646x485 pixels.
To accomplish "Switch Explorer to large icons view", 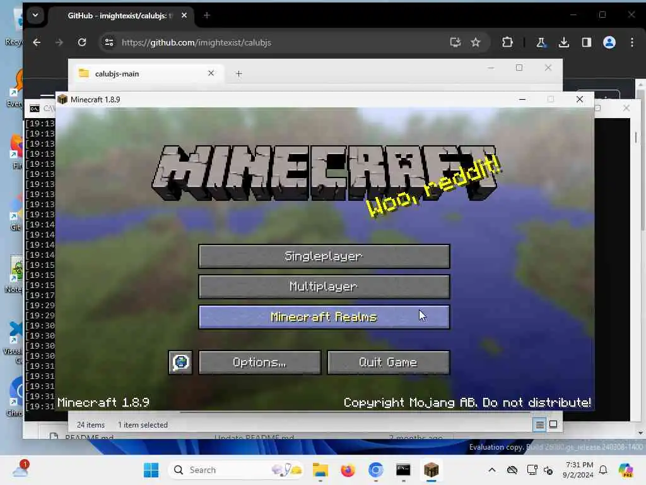I will (x=553, y=424).
